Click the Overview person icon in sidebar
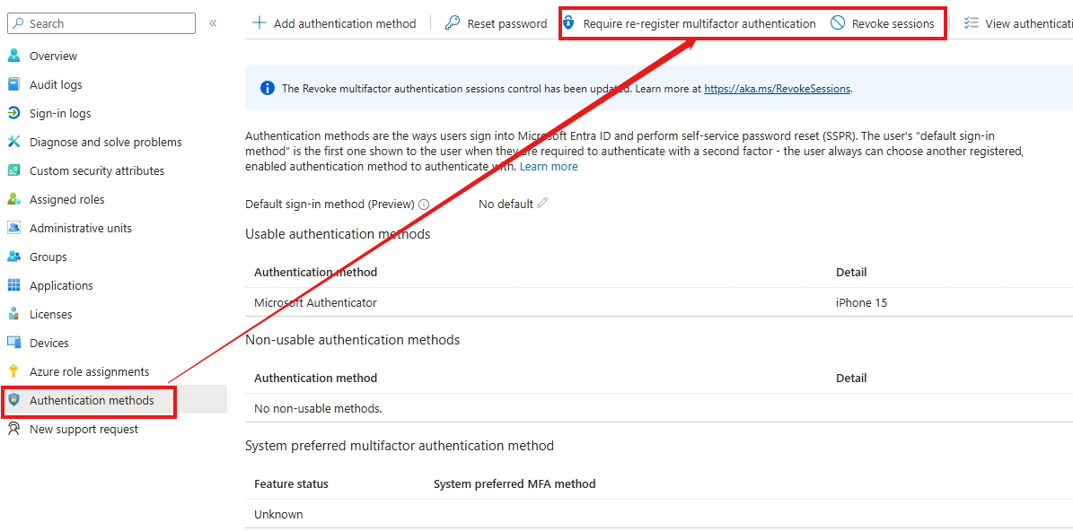 (x=13, y=56)
